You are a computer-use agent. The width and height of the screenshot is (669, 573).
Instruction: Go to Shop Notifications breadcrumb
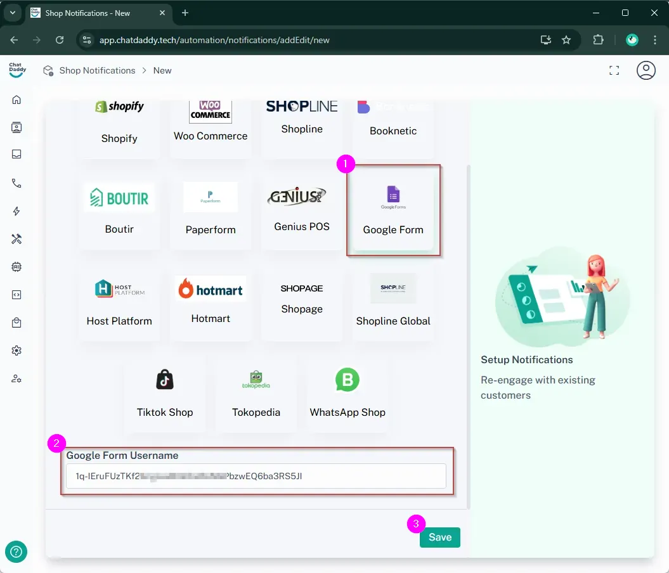click(97, 70)
